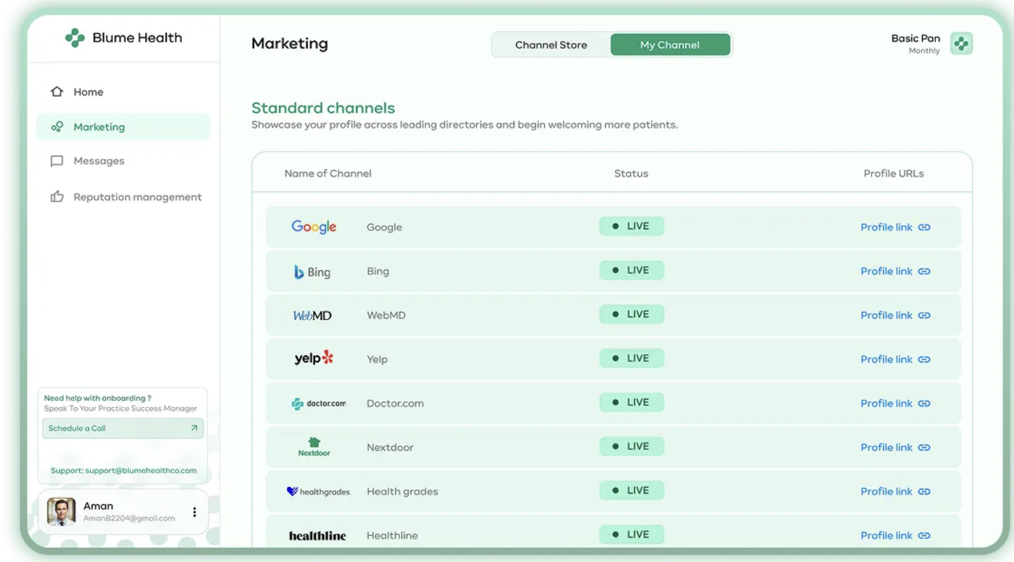Click the 'Standard channels' heading
Image resolution: width=1014 pixels, height=562 pixels.
click(323, 108)
